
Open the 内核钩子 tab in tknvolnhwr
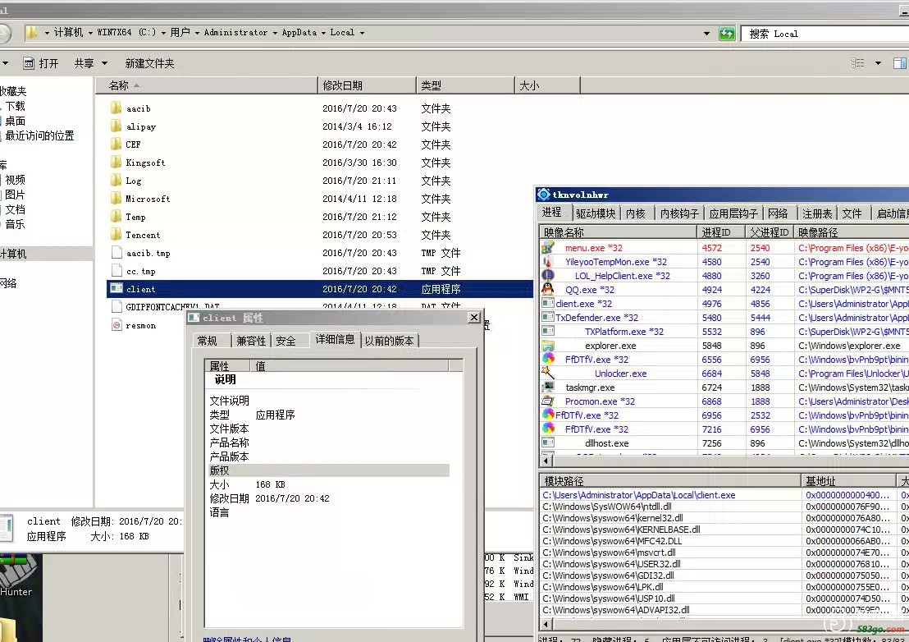pyautogui.click(x=679, y=213)
